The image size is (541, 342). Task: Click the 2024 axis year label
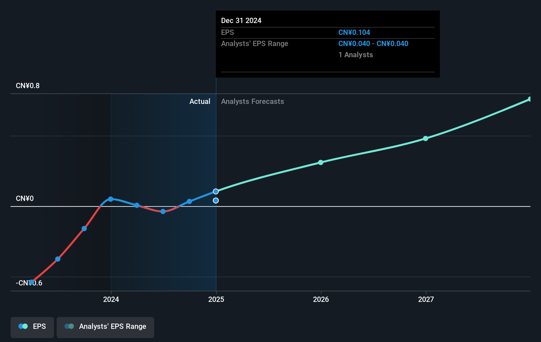(x=111, y=299)
